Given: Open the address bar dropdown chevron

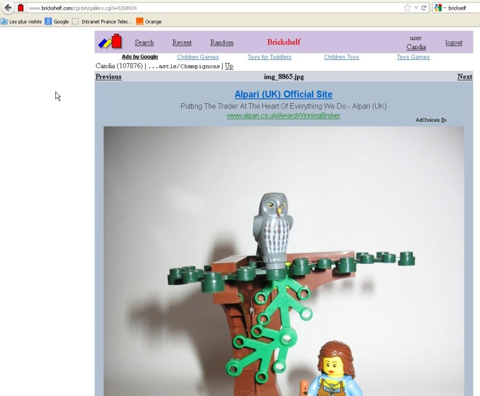Looking at the screenshot, I should pos(418,8).
